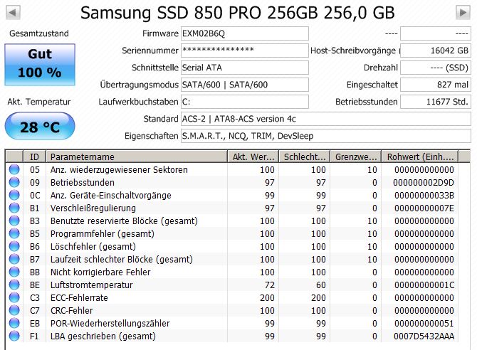This screenshot has width=477, height=350.
Task: Select the Betriebsstunden parameter name in table
Action: pyautogui.click(x=83, y=182)
